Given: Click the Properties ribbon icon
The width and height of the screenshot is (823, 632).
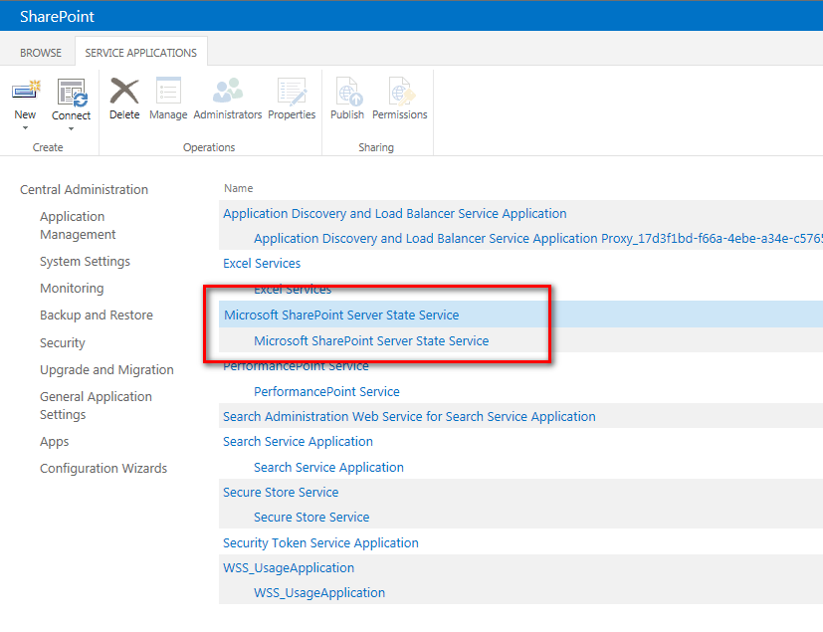Looking at the screenshot, I should point(292,92).
